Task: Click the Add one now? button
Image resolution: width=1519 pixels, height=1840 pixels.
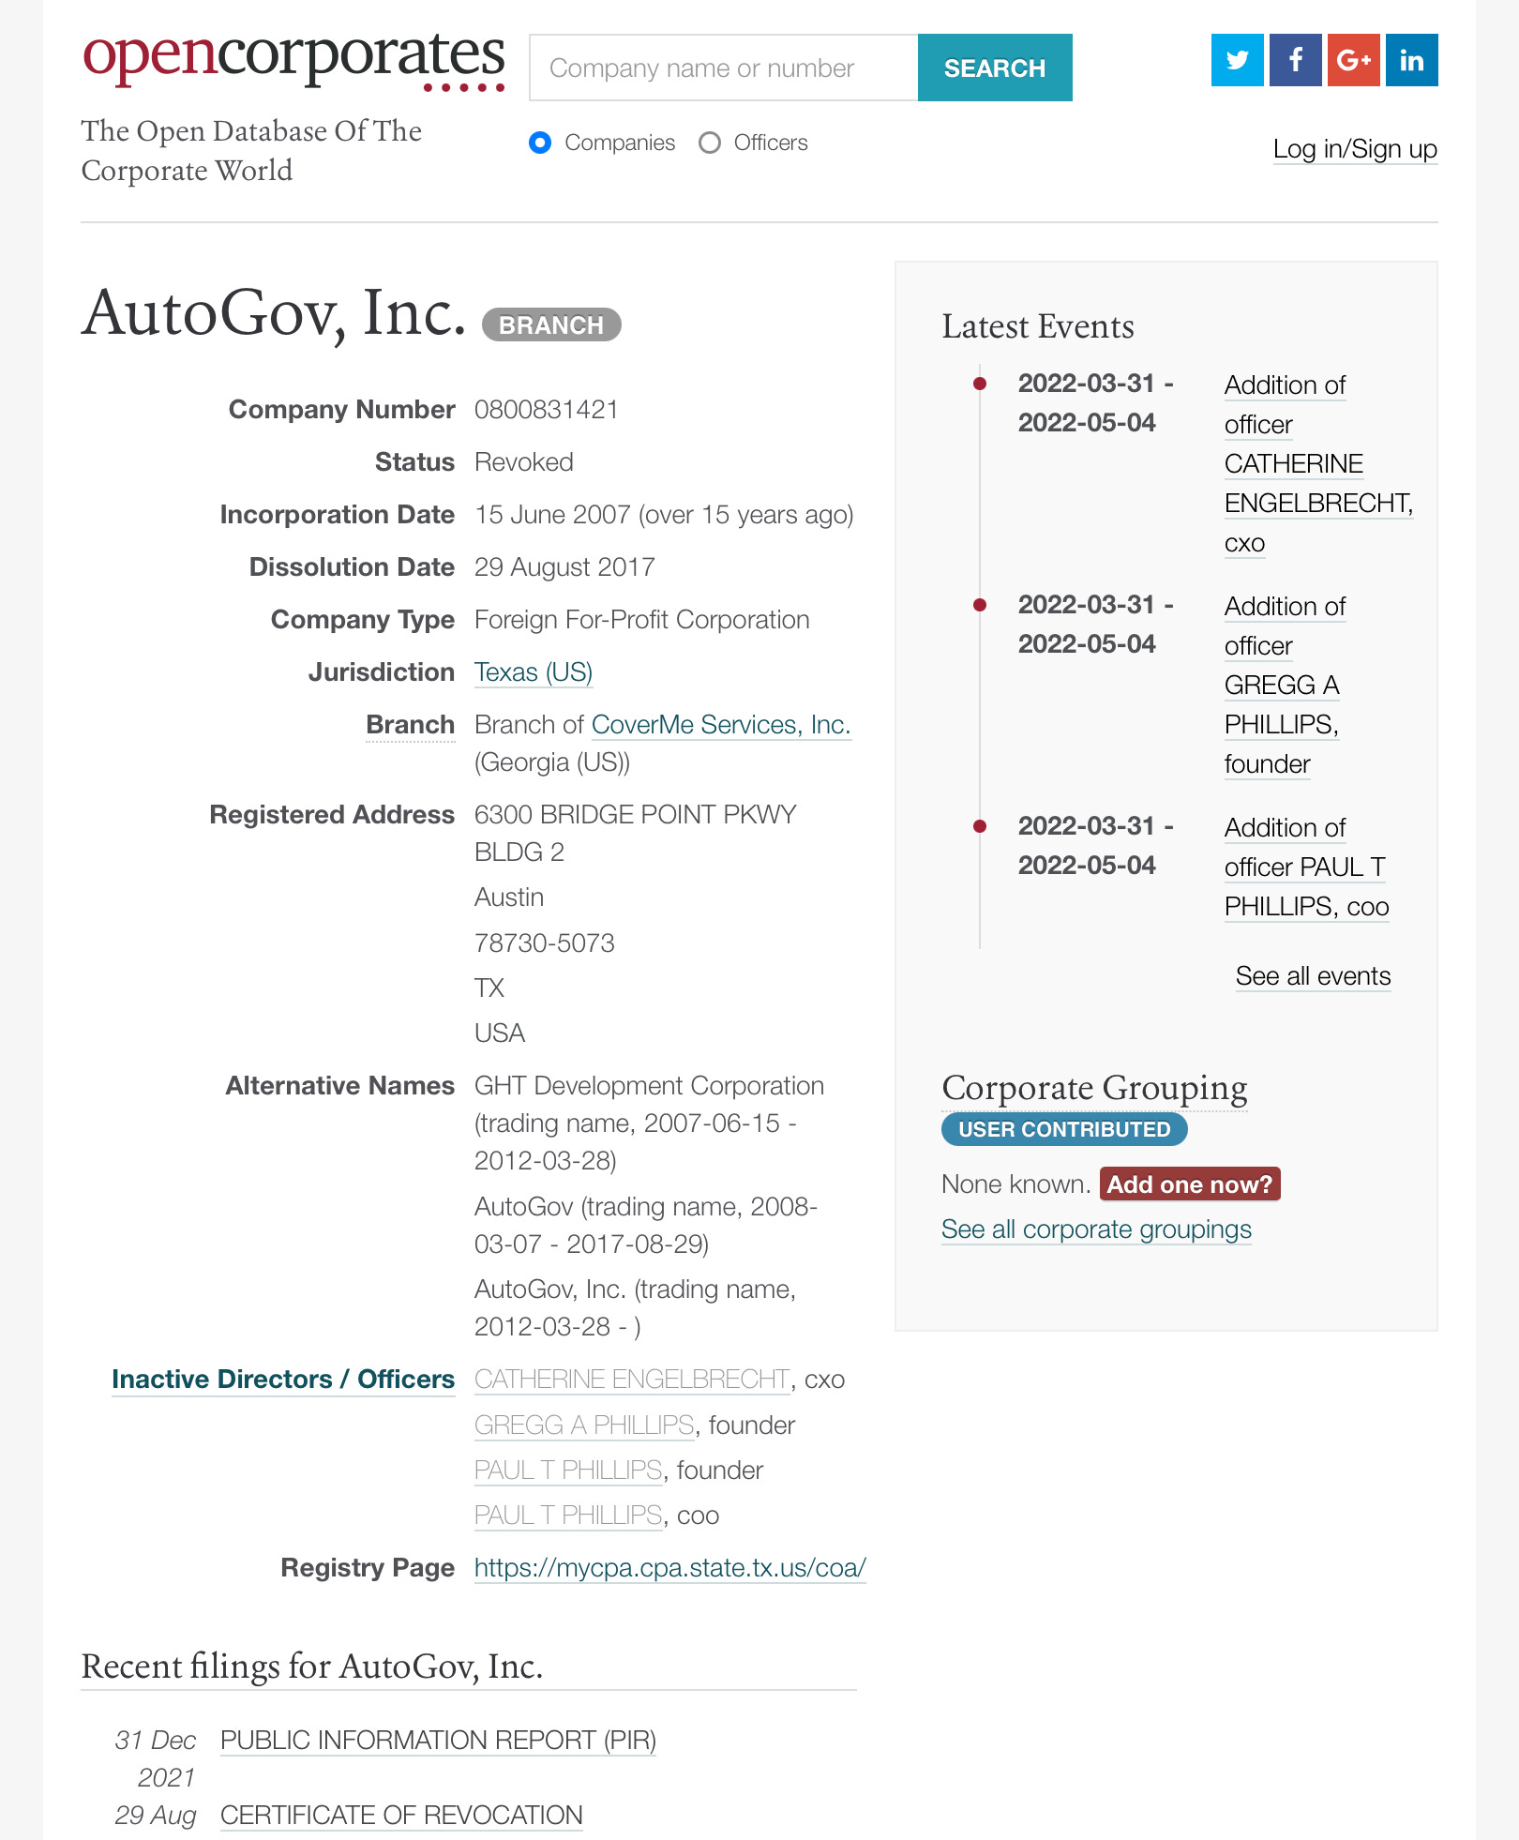Action: (x=1189, y=1184)
